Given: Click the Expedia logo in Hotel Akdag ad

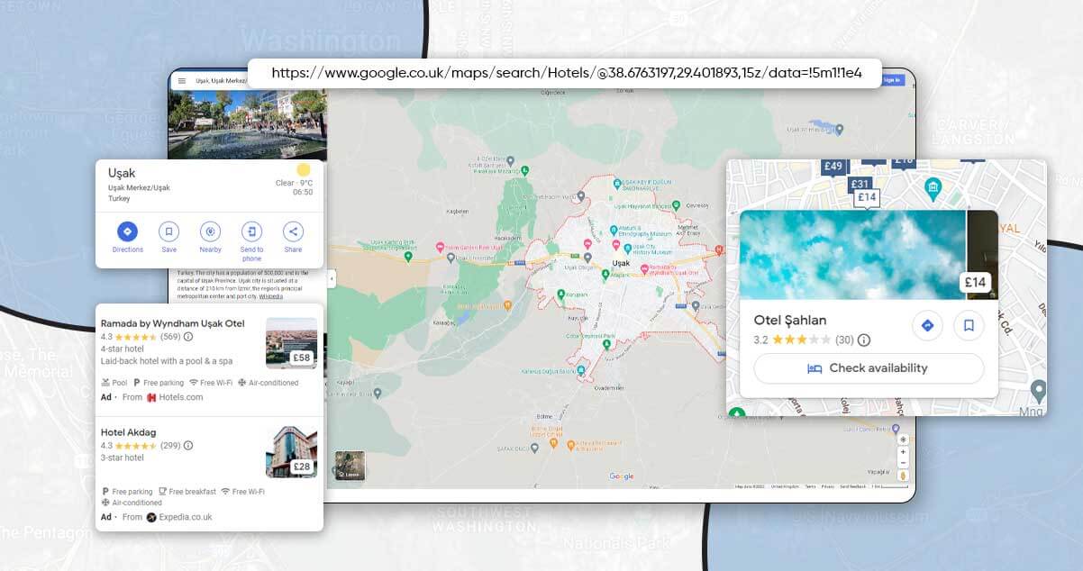Looking at the screenshot, I should point(151,517).
